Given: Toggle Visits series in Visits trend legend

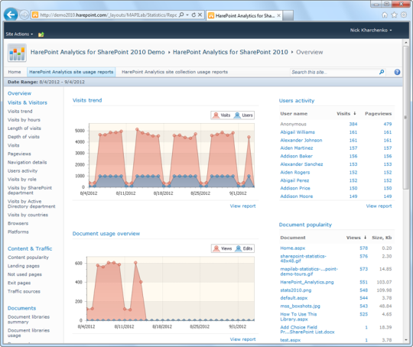Looking at the screenshot, I should (221, 115).
